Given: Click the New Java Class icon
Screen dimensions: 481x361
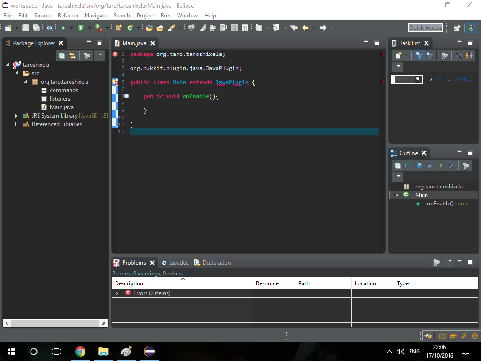Looking at the screenshot, I should tap(130, 28).
